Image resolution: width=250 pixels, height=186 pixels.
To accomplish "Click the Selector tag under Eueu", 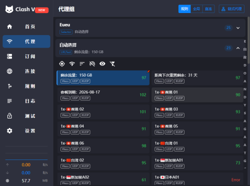I will click(x=66, y=32).
